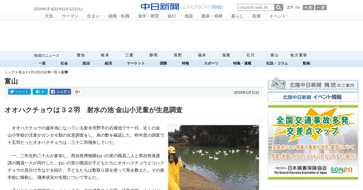Go to マーケット section
363x190 pixels.
136,63
